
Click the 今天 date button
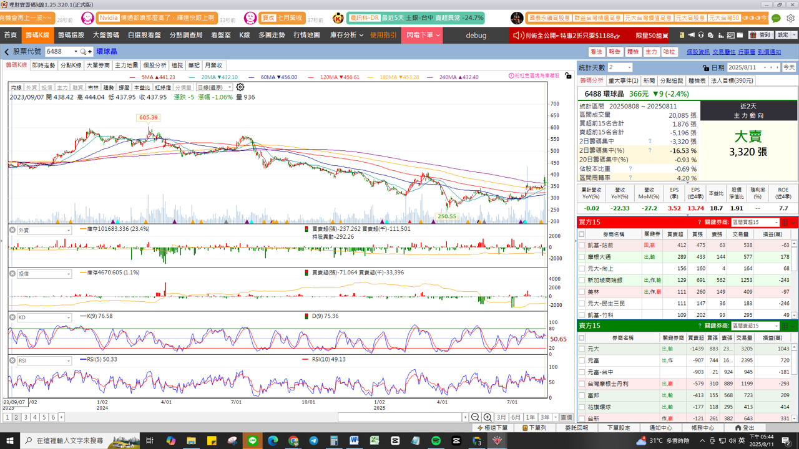[x=789, y=67]
